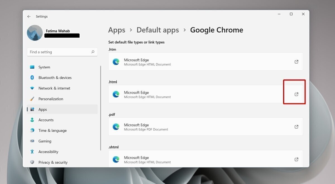Click the search magnifier in Find a setting
This screenshot has width=335, height=184.
92,52
